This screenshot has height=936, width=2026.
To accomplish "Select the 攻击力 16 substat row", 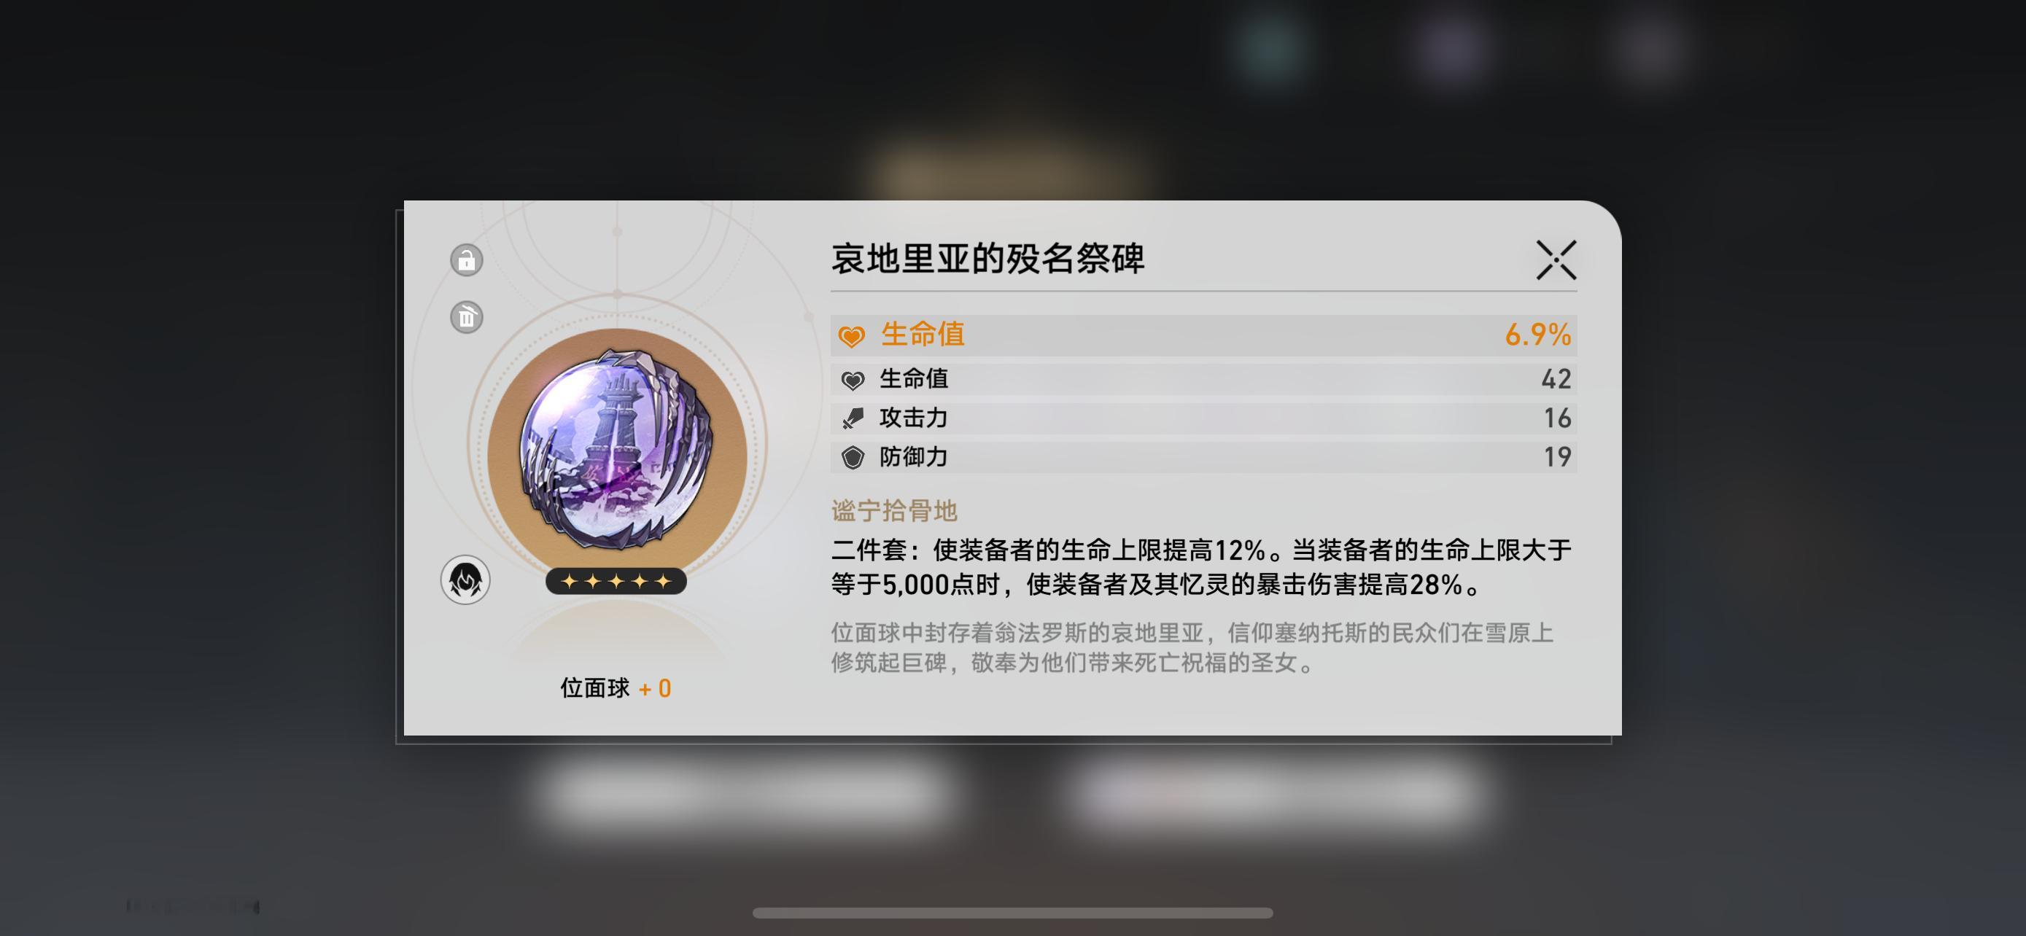I will (x=1203, y=418).
